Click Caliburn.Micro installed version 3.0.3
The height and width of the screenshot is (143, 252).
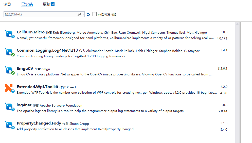pos(224,32)
